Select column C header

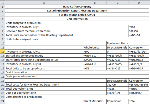click(x=118, y=3)
